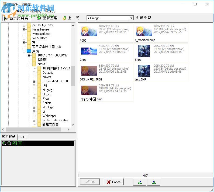
Task: Select the 2.jpg thumbnail
Action: coord(106,53)
